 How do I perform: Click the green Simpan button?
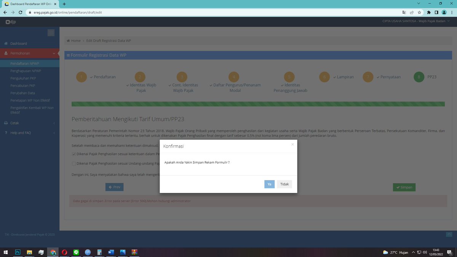(404, 187)
